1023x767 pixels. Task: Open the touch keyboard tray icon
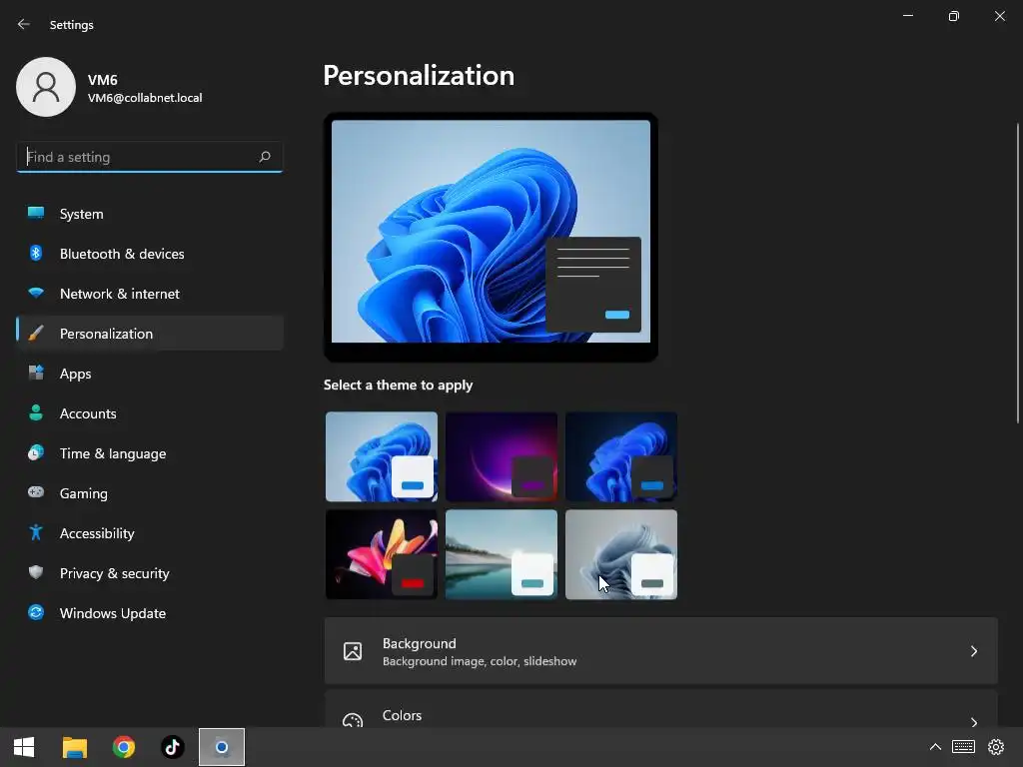point(964,747)
